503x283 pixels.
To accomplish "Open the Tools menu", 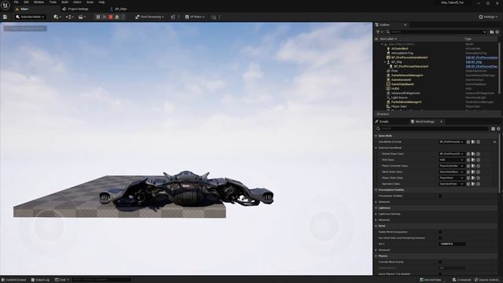I will pos(53,2).
